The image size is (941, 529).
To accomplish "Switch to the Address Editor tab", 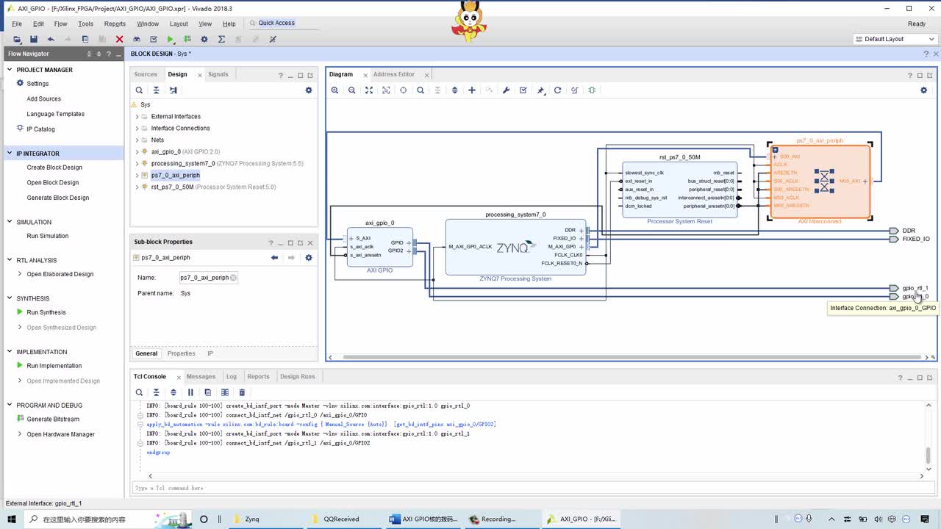I will 394,74.
